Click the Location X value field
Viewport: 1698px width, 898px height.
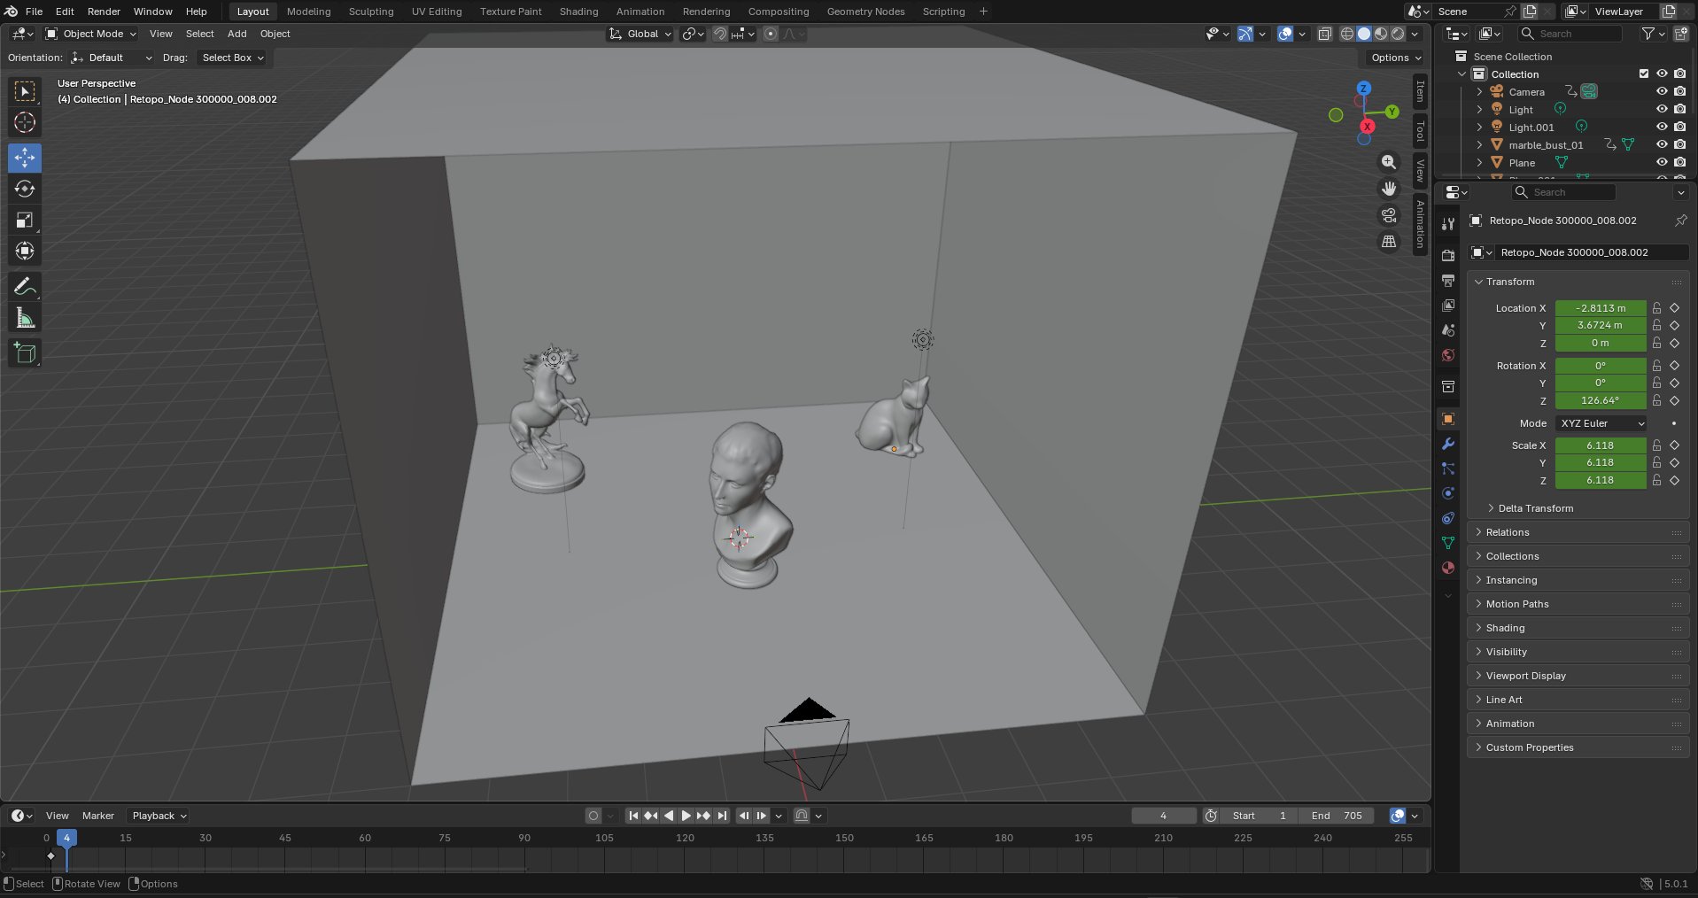pos(1600,308)
